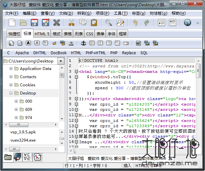The width and height of the screenshot is (205, 171).
Task: Insert italic tag using the italic A icon
Action: pos(37,43)
